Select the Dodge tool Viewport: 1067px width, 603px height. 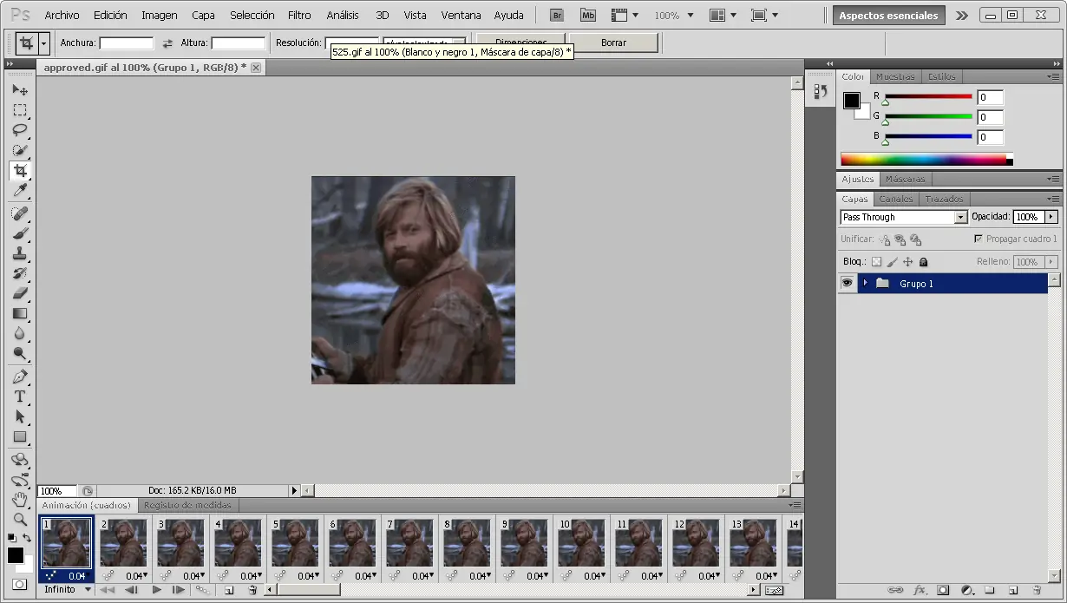[19, 353]
